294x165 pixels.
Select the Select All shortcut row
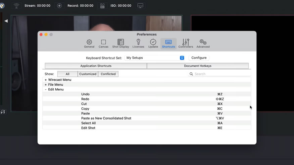point(147,123)
